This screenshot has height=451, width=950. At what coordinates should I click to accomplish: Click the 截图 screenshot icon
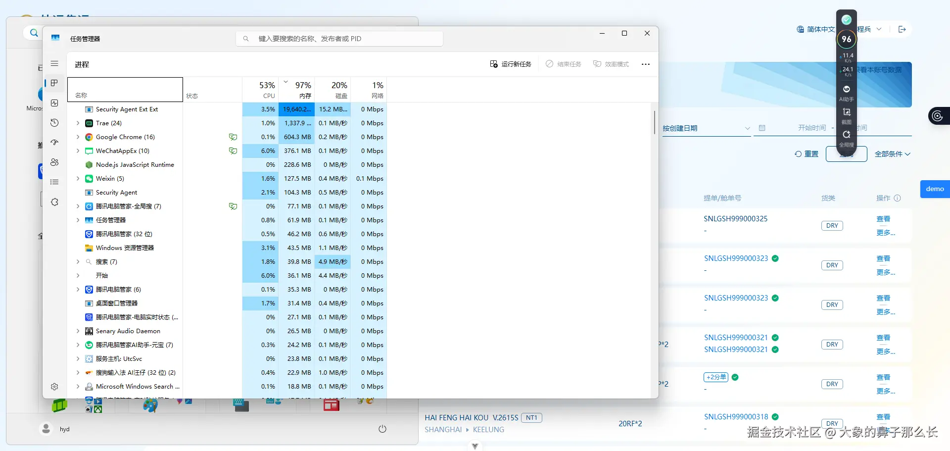[846, 113]
